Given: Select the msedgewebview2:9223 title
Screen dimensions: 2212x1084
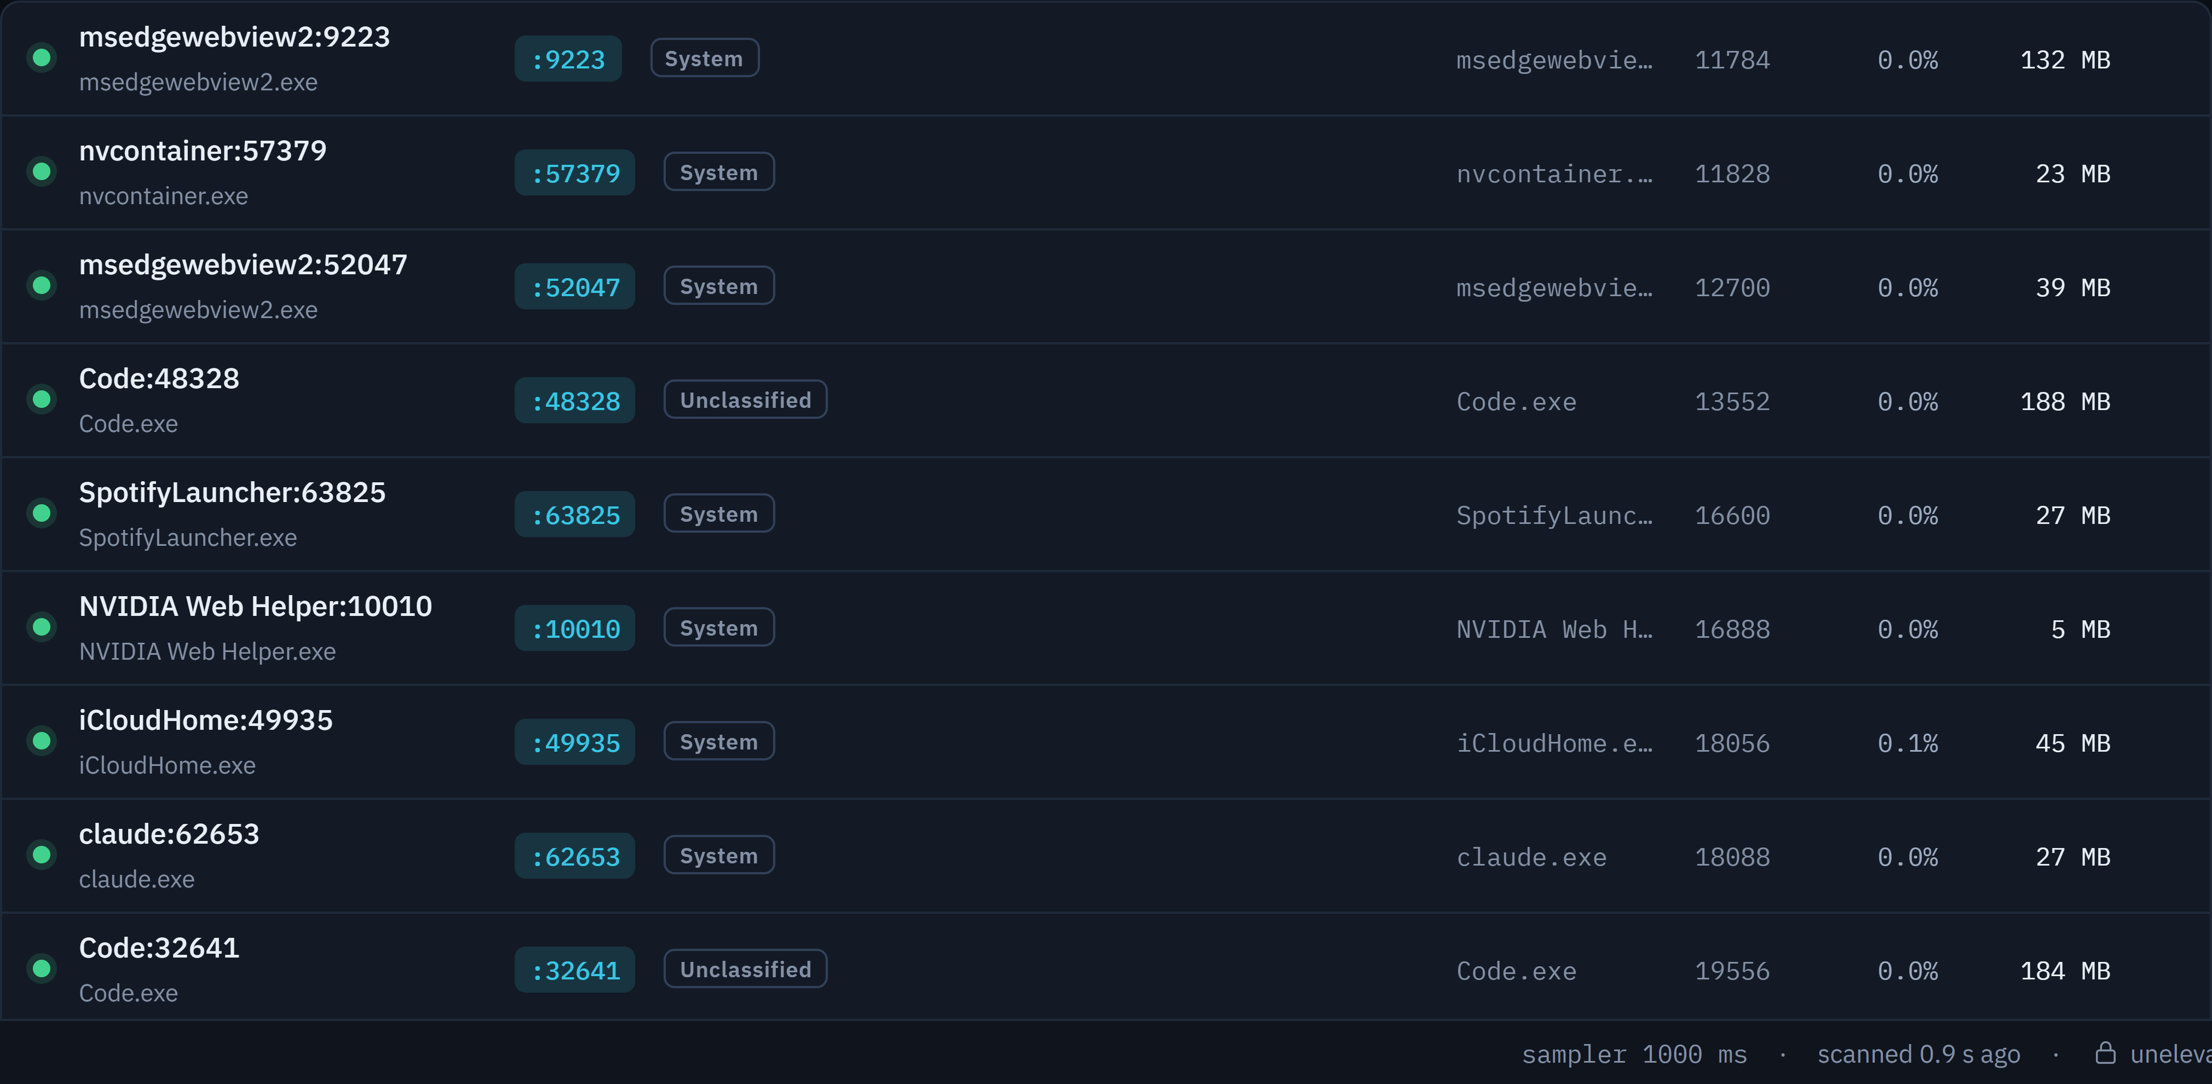Looking at the screenshot, I should [234, 37].
